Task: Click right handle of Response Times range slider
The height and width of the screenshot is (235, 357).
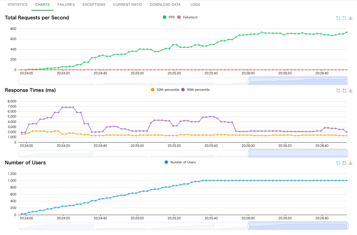Action: click(347, 154)
